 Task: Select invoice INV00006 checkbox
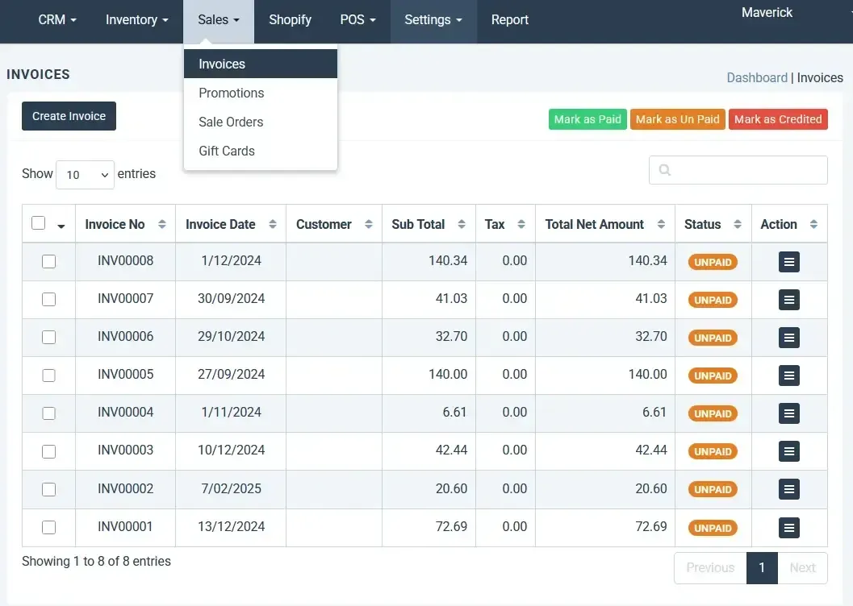(49, 337)
